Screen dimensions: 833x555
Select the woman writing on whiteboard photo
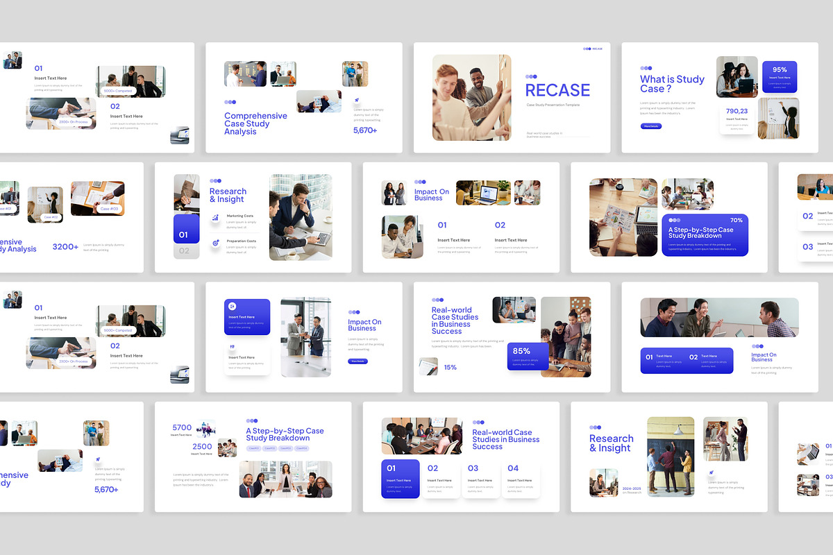(778, 118)
